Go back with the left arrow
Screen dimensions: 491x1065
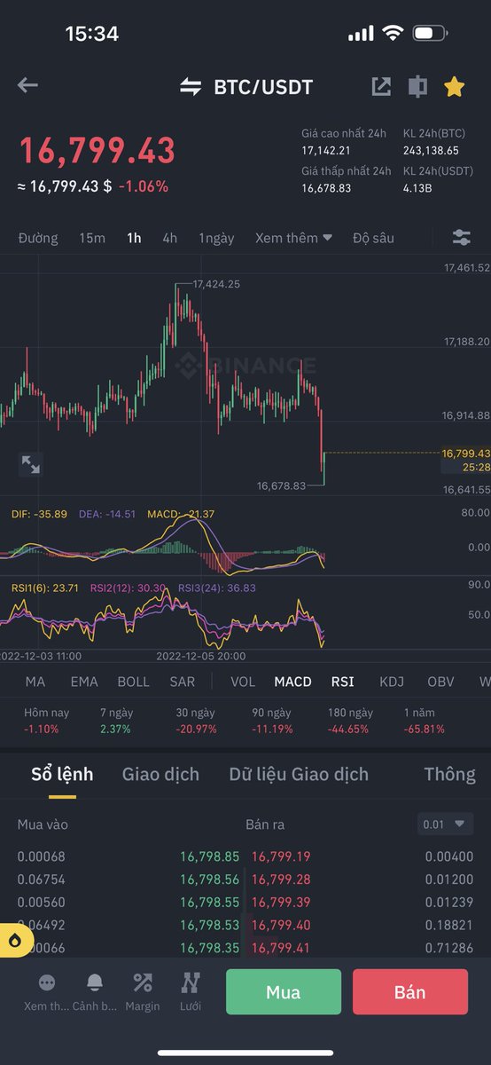pos(27,86)
